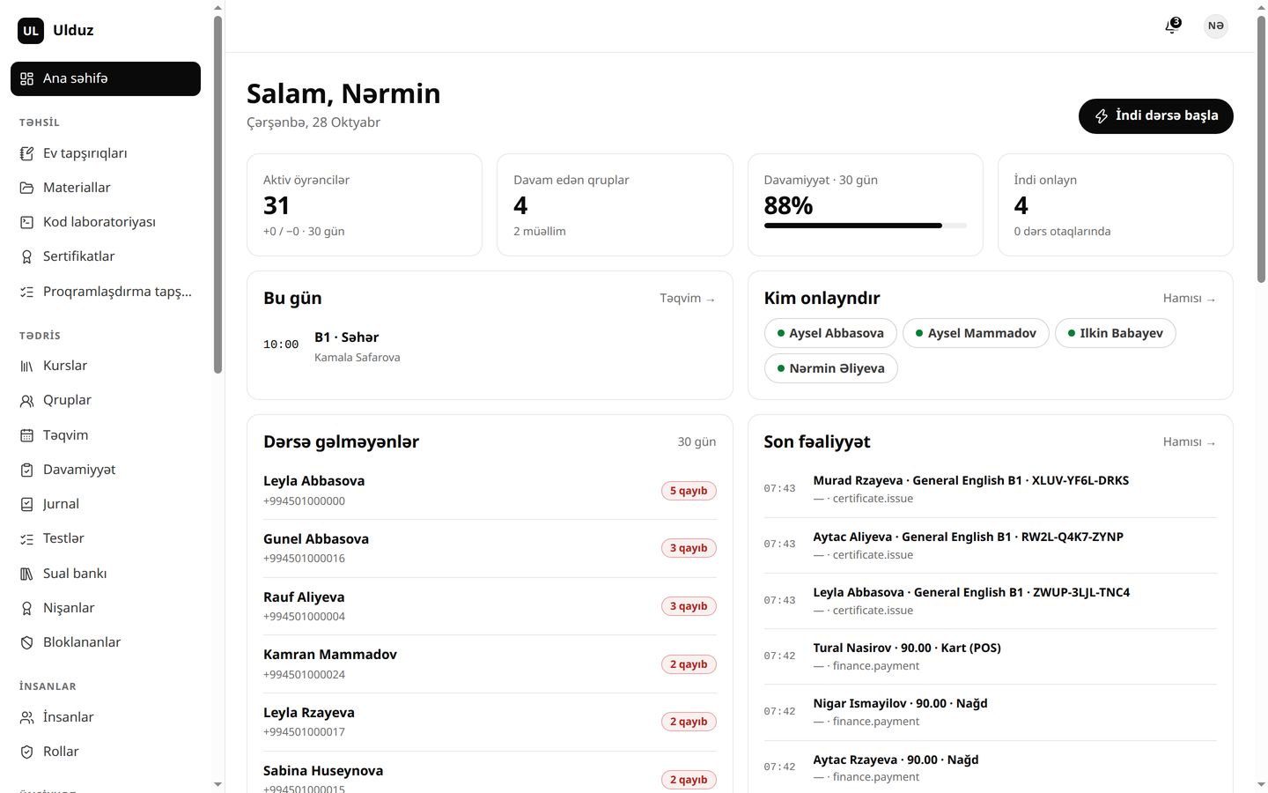Open Leyla Abbasova absentee row
Screen dimensions: 1268x793
pos(490,491)
